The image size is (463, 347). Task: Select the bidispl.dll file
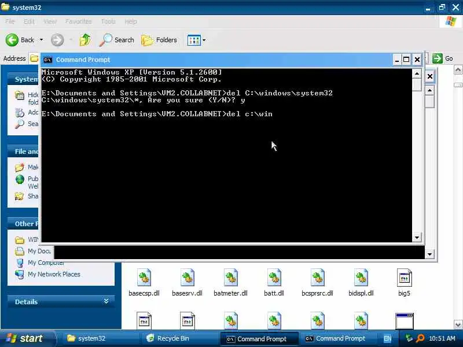coord(361,282)
